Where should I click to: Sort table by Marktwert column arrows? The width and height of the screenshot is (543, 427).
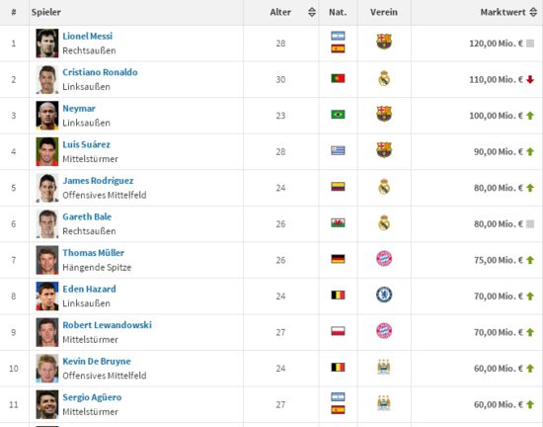(x=533, y=12)
